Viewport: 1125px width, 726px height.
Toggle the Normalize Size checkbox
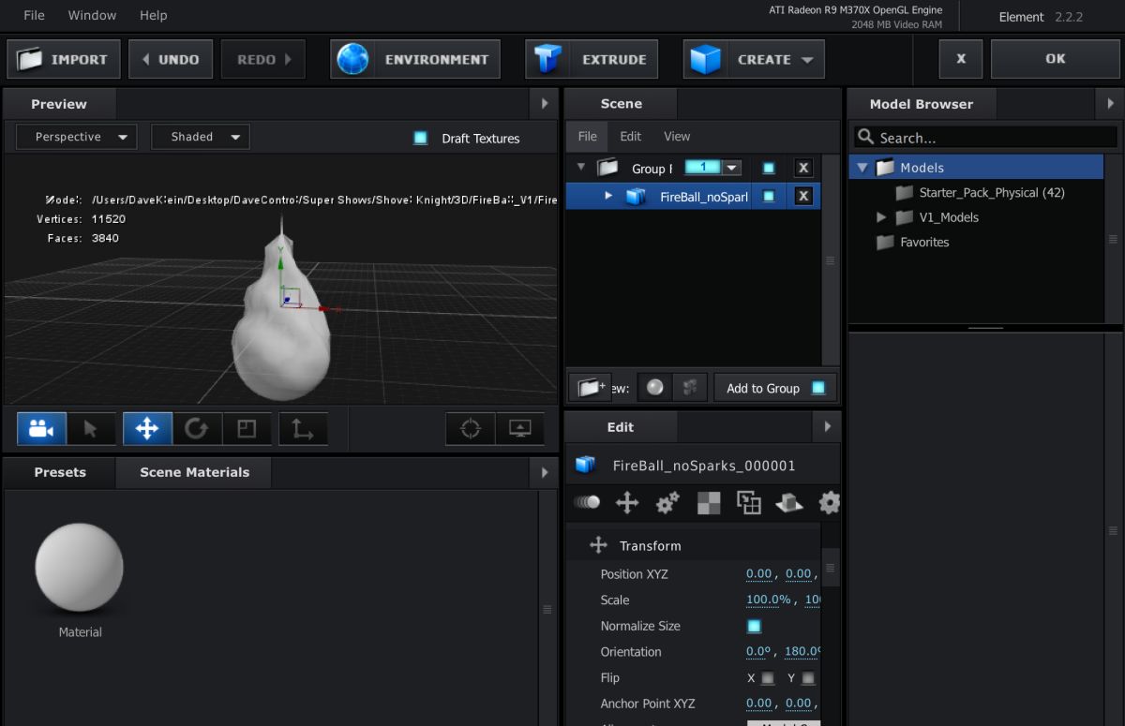(x=754, y=626)
